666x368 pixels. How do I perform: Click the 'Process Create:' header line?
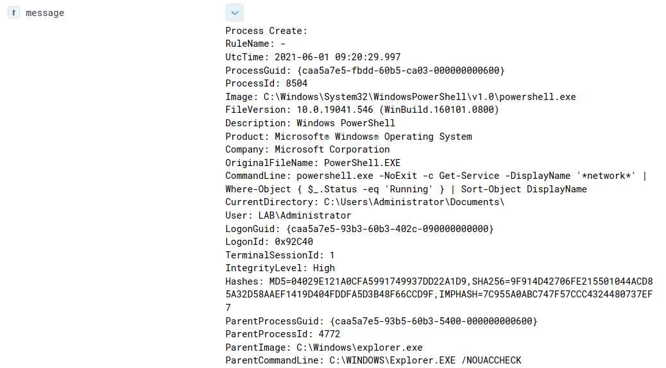click(x=266, y=31)
